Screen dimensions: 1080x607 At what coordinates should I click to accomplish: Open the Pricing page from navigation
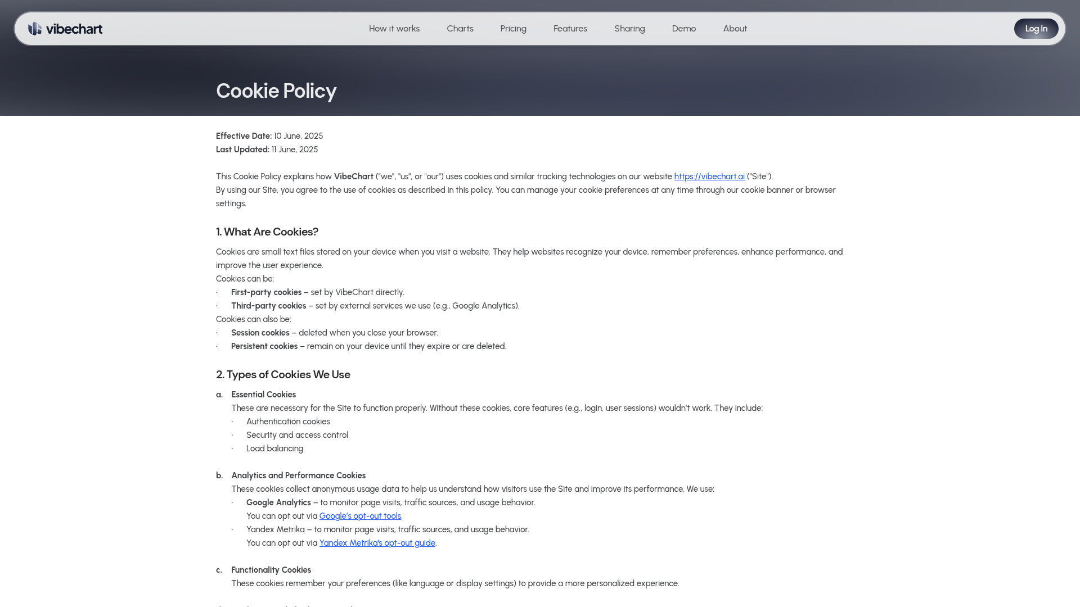[x=514, y=29]
